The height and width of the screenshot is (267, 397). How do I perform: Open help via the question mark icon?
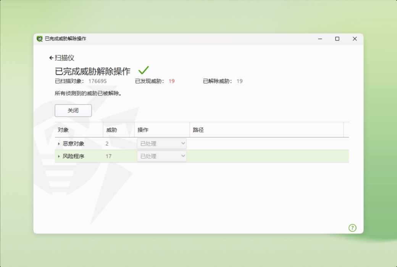click(352, 228)
